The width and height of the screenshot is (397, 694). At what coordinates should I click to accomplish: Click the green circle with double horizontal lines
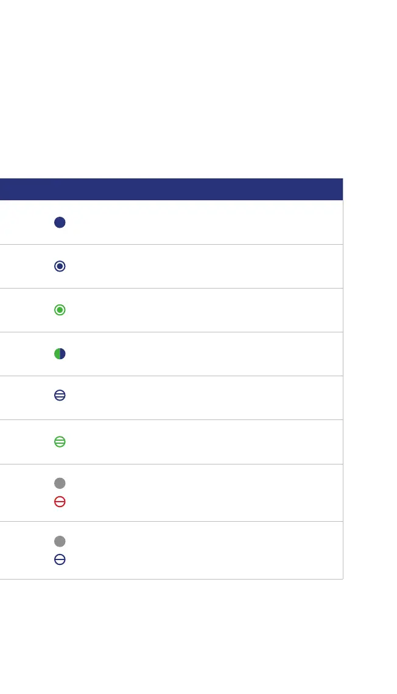pos(60,442)
